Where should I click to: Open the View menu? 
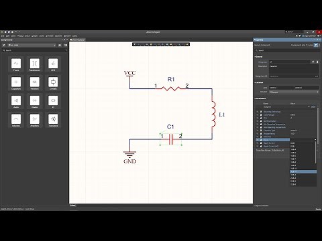[13, 35]
